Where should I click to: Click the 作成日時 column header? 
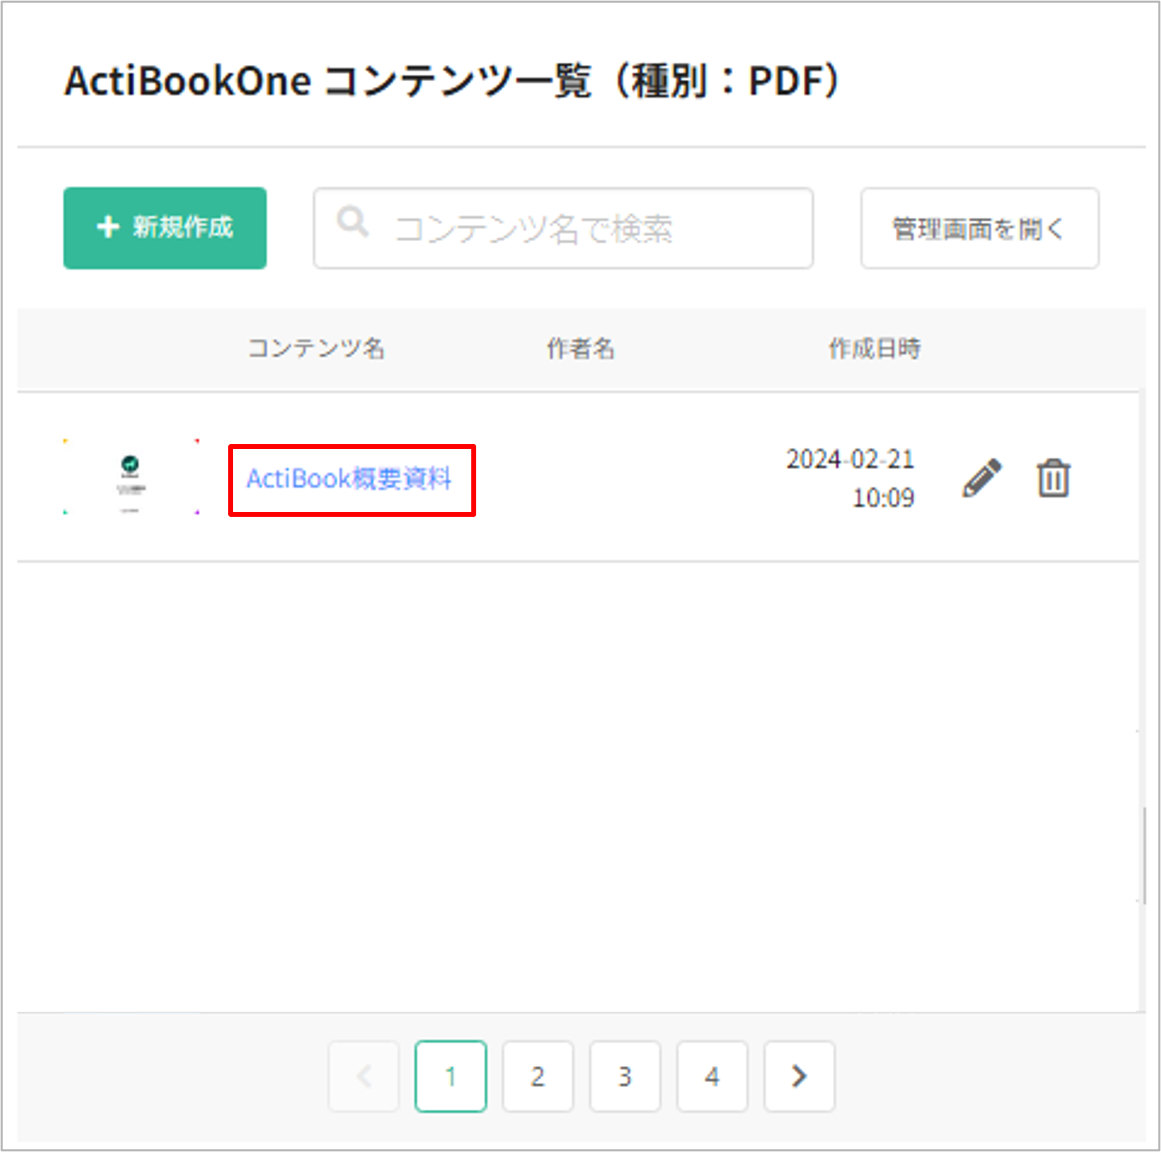click(x=874, y=348)
